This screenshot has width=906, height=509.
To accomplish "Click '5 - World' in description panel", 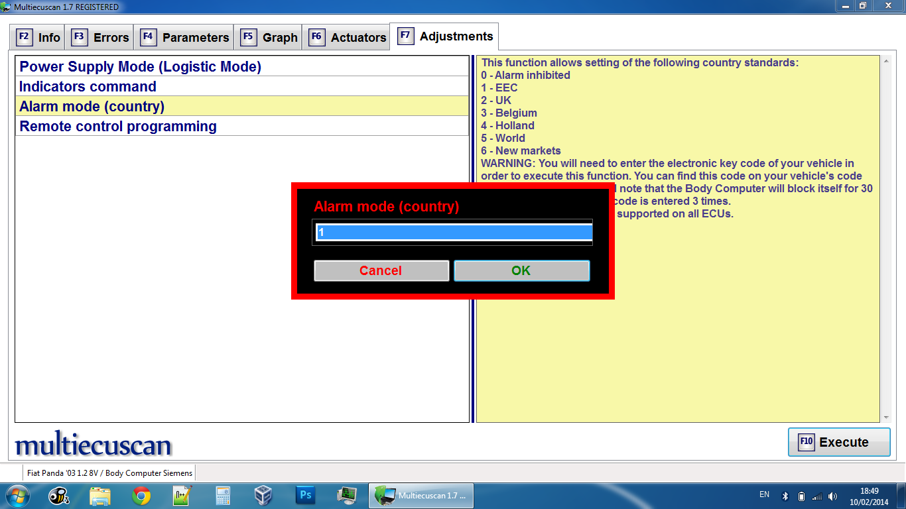I will point(503,138).
